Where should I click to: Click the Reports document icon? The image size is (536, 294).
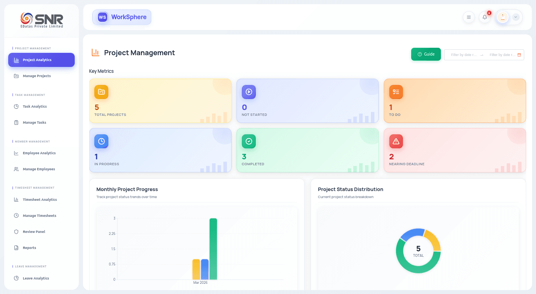pyautogui.click(x=16, y=247)
